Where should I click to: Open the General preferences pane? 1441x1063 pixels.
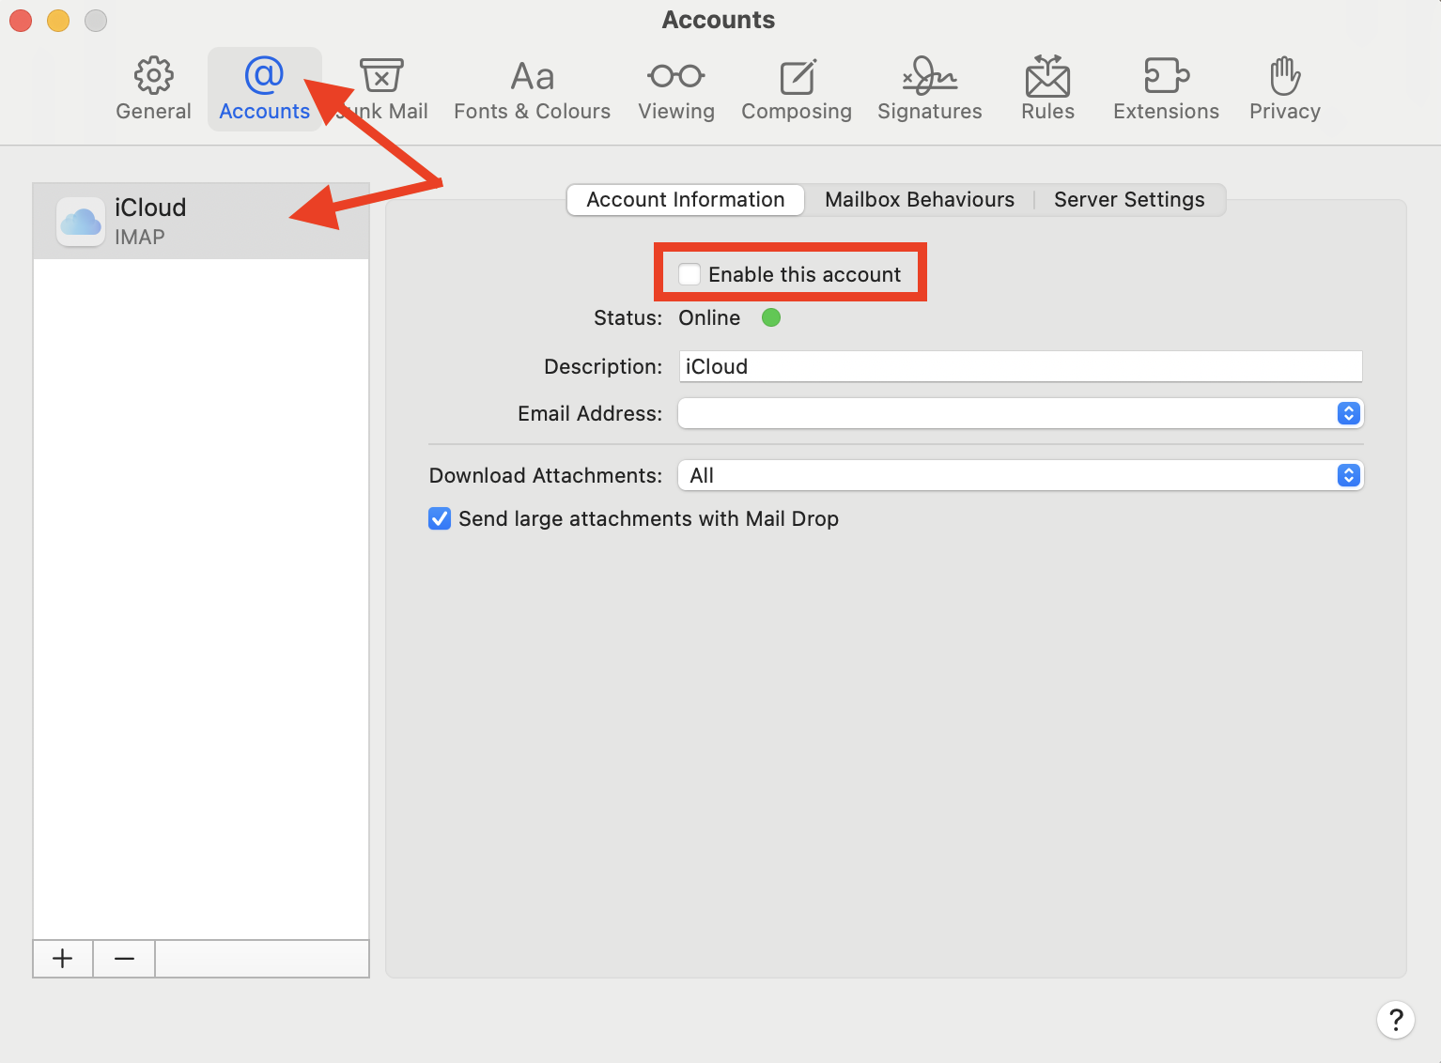152,87
